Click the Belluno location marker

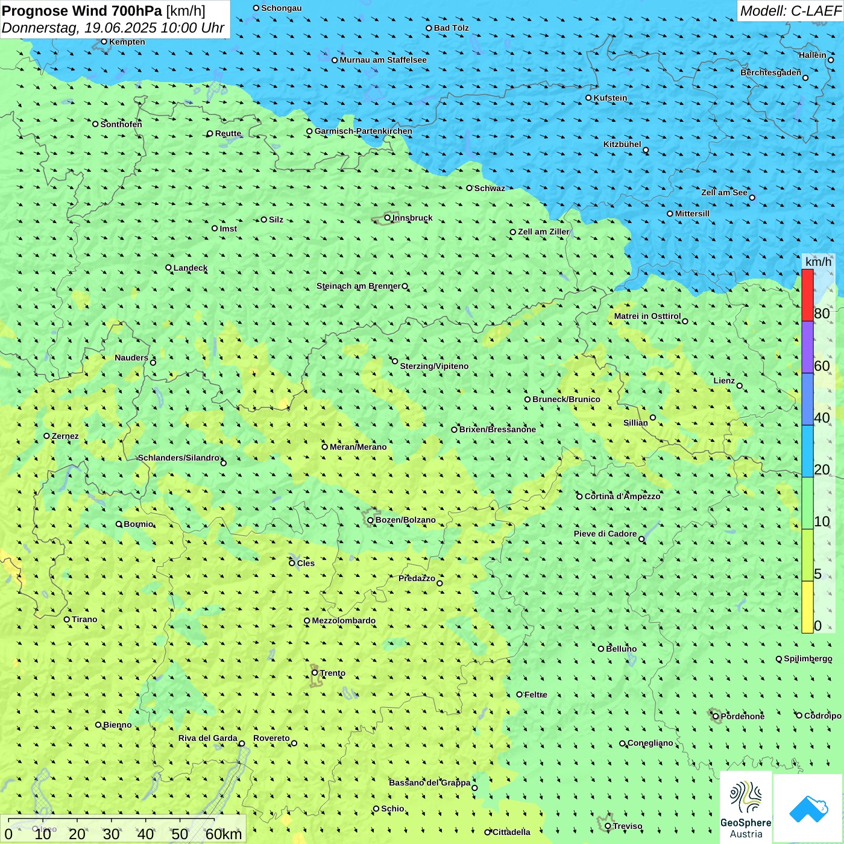pos(601,649)
